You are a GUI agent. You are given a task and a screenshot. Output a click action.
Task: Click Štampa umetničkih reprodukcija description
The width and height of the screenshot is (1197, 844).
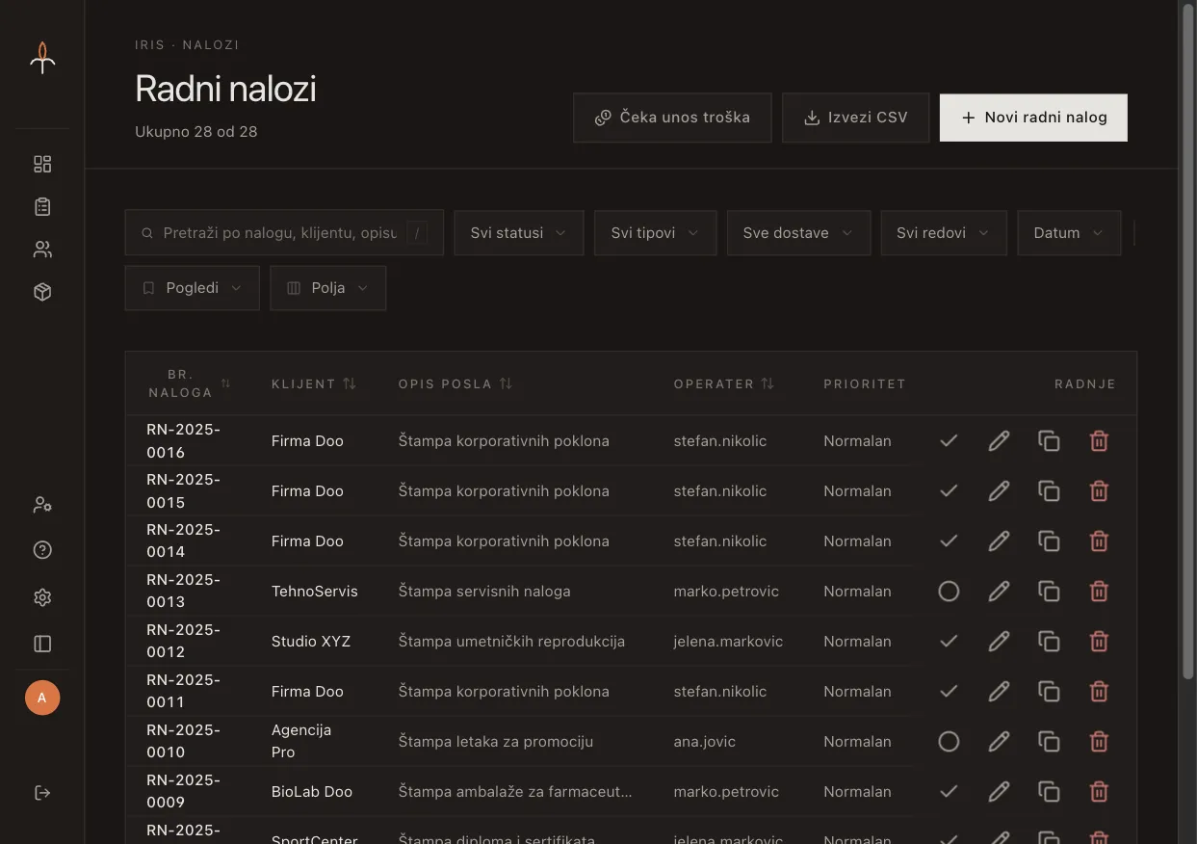[512, 642]
